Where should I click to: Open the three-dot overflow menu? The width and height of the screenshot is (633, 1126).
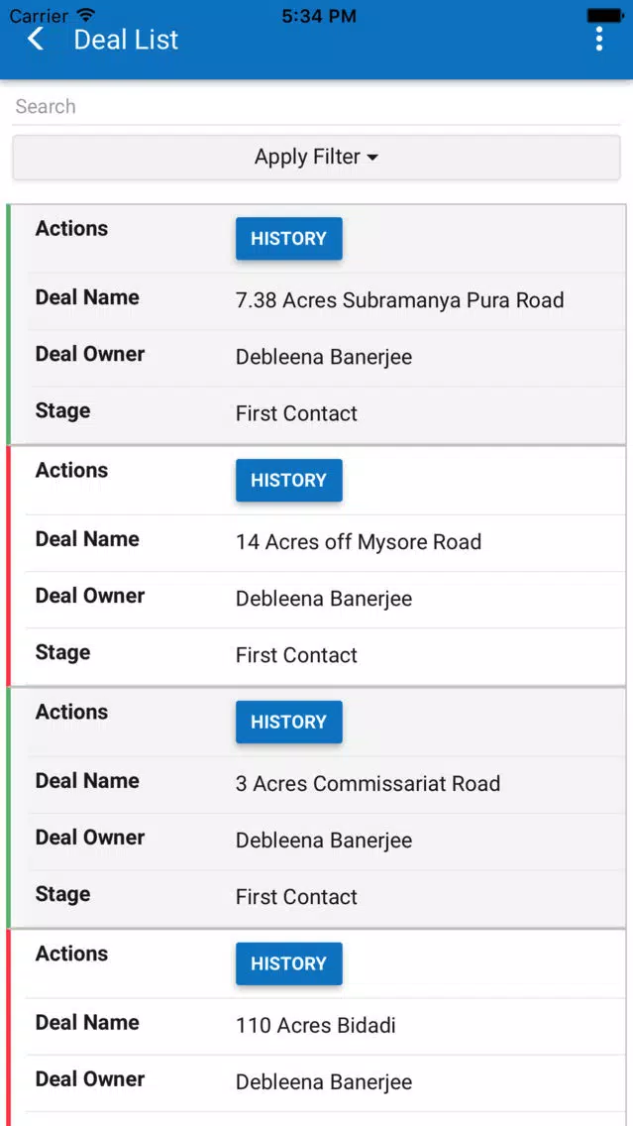[599, 39]
